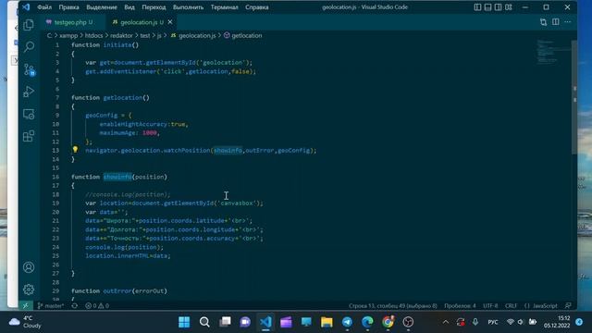Open the Справка menu
Image resolution: width=592 pixels, height=333 pixels.
coord(257,7)
